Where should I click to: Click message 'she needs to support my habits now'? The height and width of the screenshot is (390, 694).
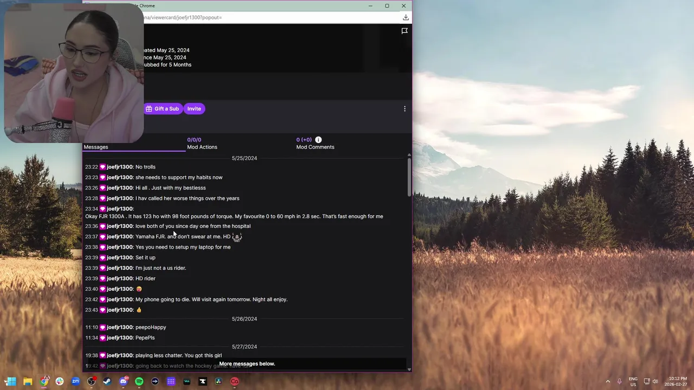click(179, 177)
